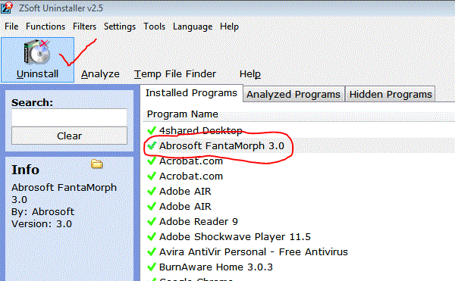455x281 pixels.
Task: Open the Temp File Finder tool
Action: (175, 74)
